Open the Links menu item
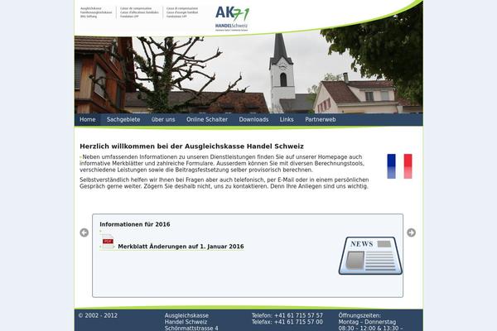The width and height of the screenshot is (497, 331). pyautogui.click(x=287, y=119)
